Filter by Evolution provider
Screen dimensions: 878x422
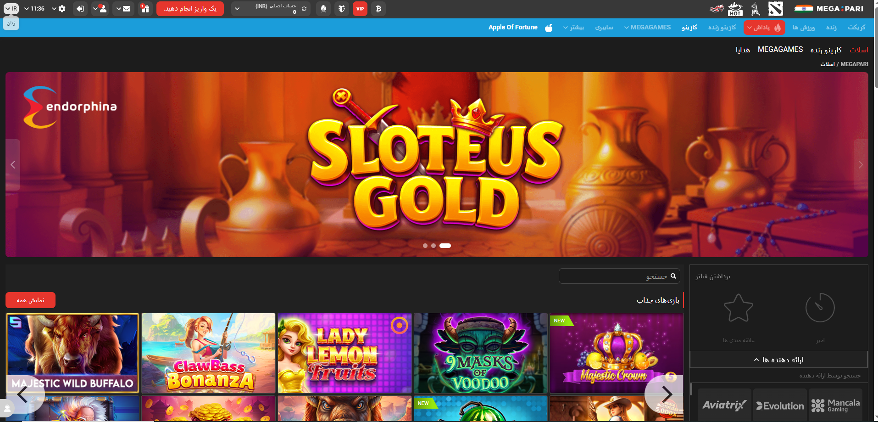780,405
